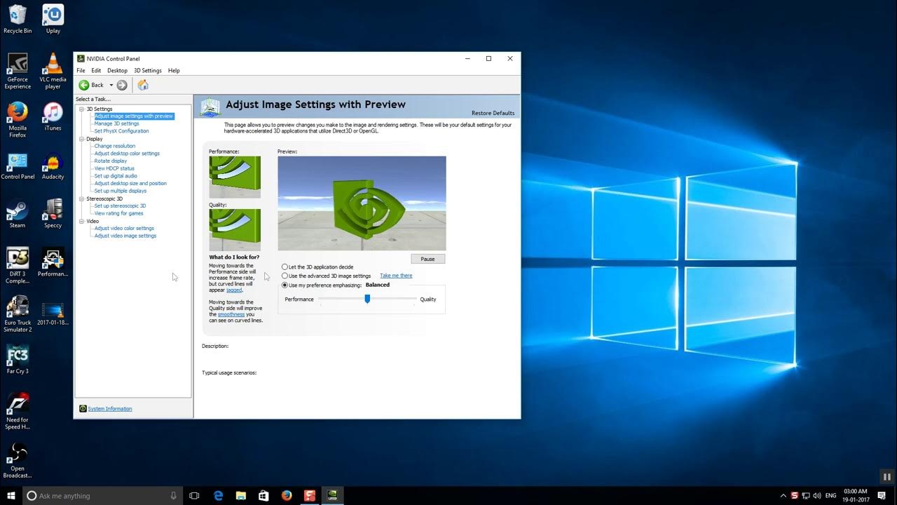Open Adjust desktop color settings
This screenshot has height=505, width=897.
click(x=128, y=154)
